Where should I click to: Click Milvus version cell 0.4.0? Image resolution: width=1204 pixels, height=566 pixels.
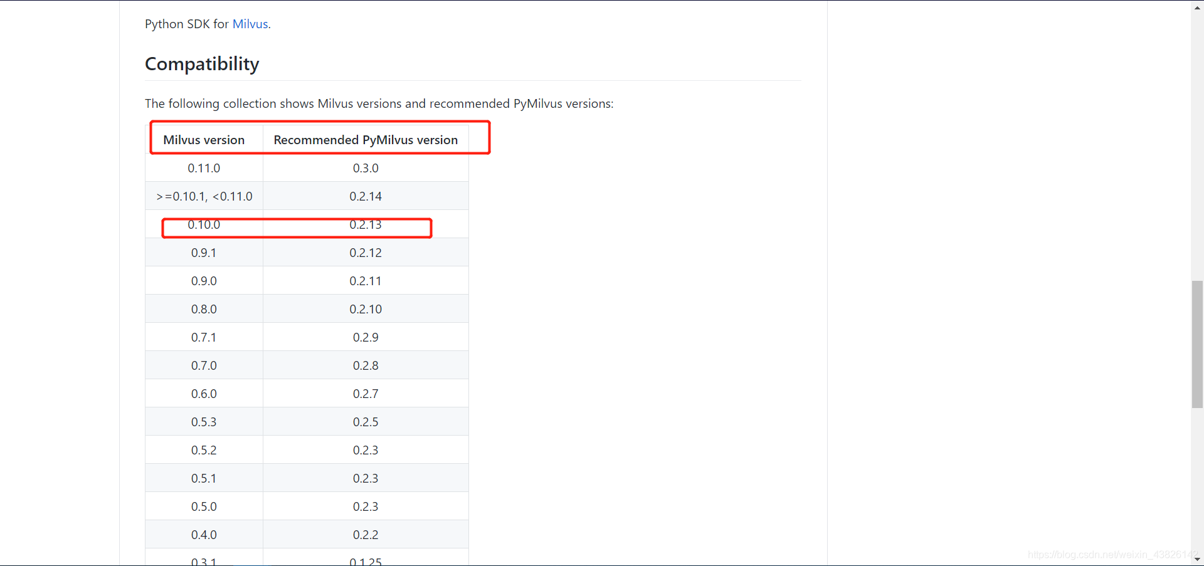click(204, 535)
